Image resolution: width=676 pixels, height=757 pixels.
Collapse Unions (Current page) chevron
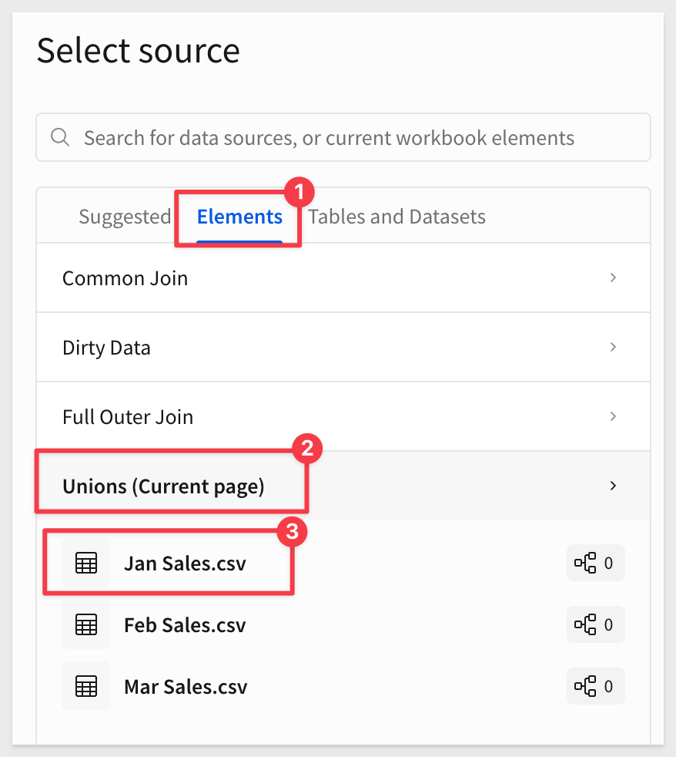pos(613,486)
